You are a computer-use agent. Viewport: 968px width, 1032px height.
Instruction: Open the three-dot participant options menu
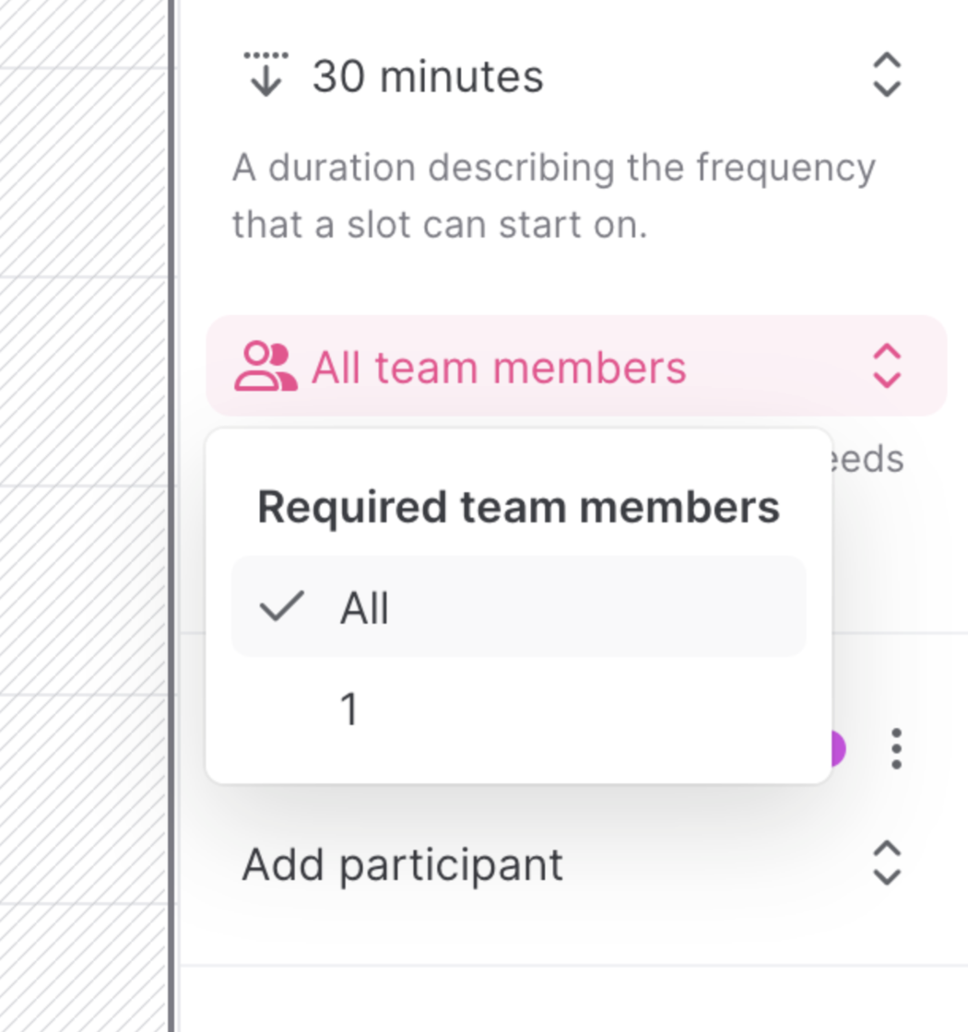pyautogui.click(x=896, y=748)
